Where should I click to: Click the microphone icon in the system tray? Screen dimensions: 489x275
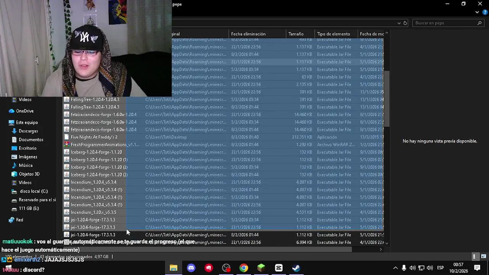(x=404, y=268)
